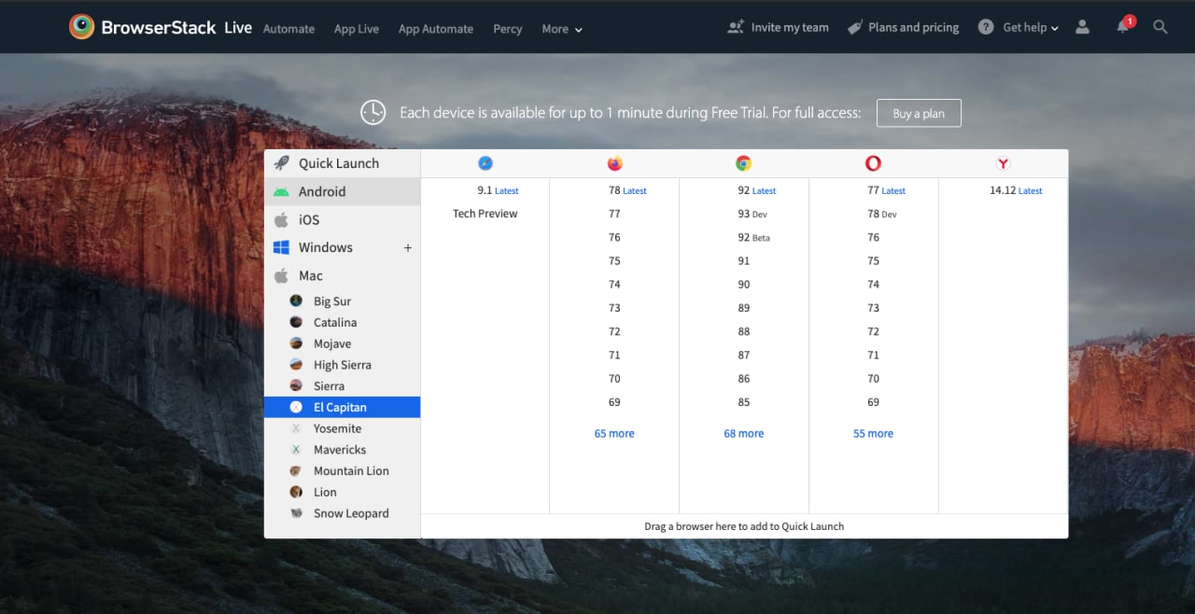Screen dimensions: 1195x614
Task: Open the More dropdown menu
Action: (562, 29)
